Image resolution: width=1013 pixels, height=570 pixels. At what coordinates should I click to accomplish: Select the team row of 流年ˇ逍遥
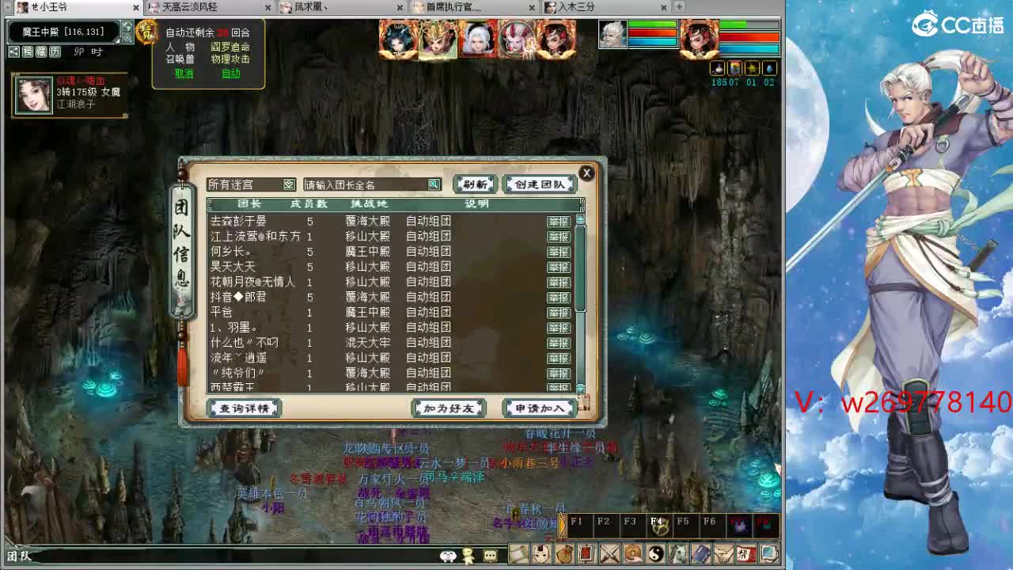pyautogui.click(x=391, y=358)
